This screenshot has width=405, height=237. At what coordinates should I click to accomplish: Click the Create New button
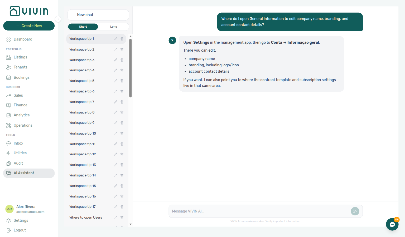[29, 26]
